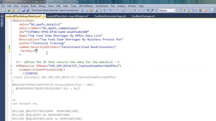The width and height of the screenshot is (216, 121).
Task: Click the Open File folder icon
Action: pos(13,10)
